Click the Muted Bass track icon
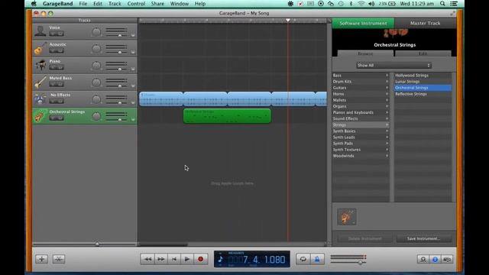The width and height of the screenshot is (489, 275). click(x=40, y=82)
